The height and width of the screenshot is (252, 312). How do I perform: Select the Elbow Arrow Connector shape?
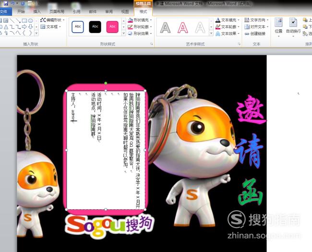[x=18, y=27]
